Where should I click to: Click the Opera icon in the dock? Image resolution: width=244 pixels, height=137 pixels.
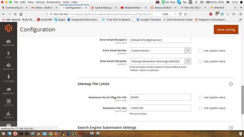tap(15, 134)
